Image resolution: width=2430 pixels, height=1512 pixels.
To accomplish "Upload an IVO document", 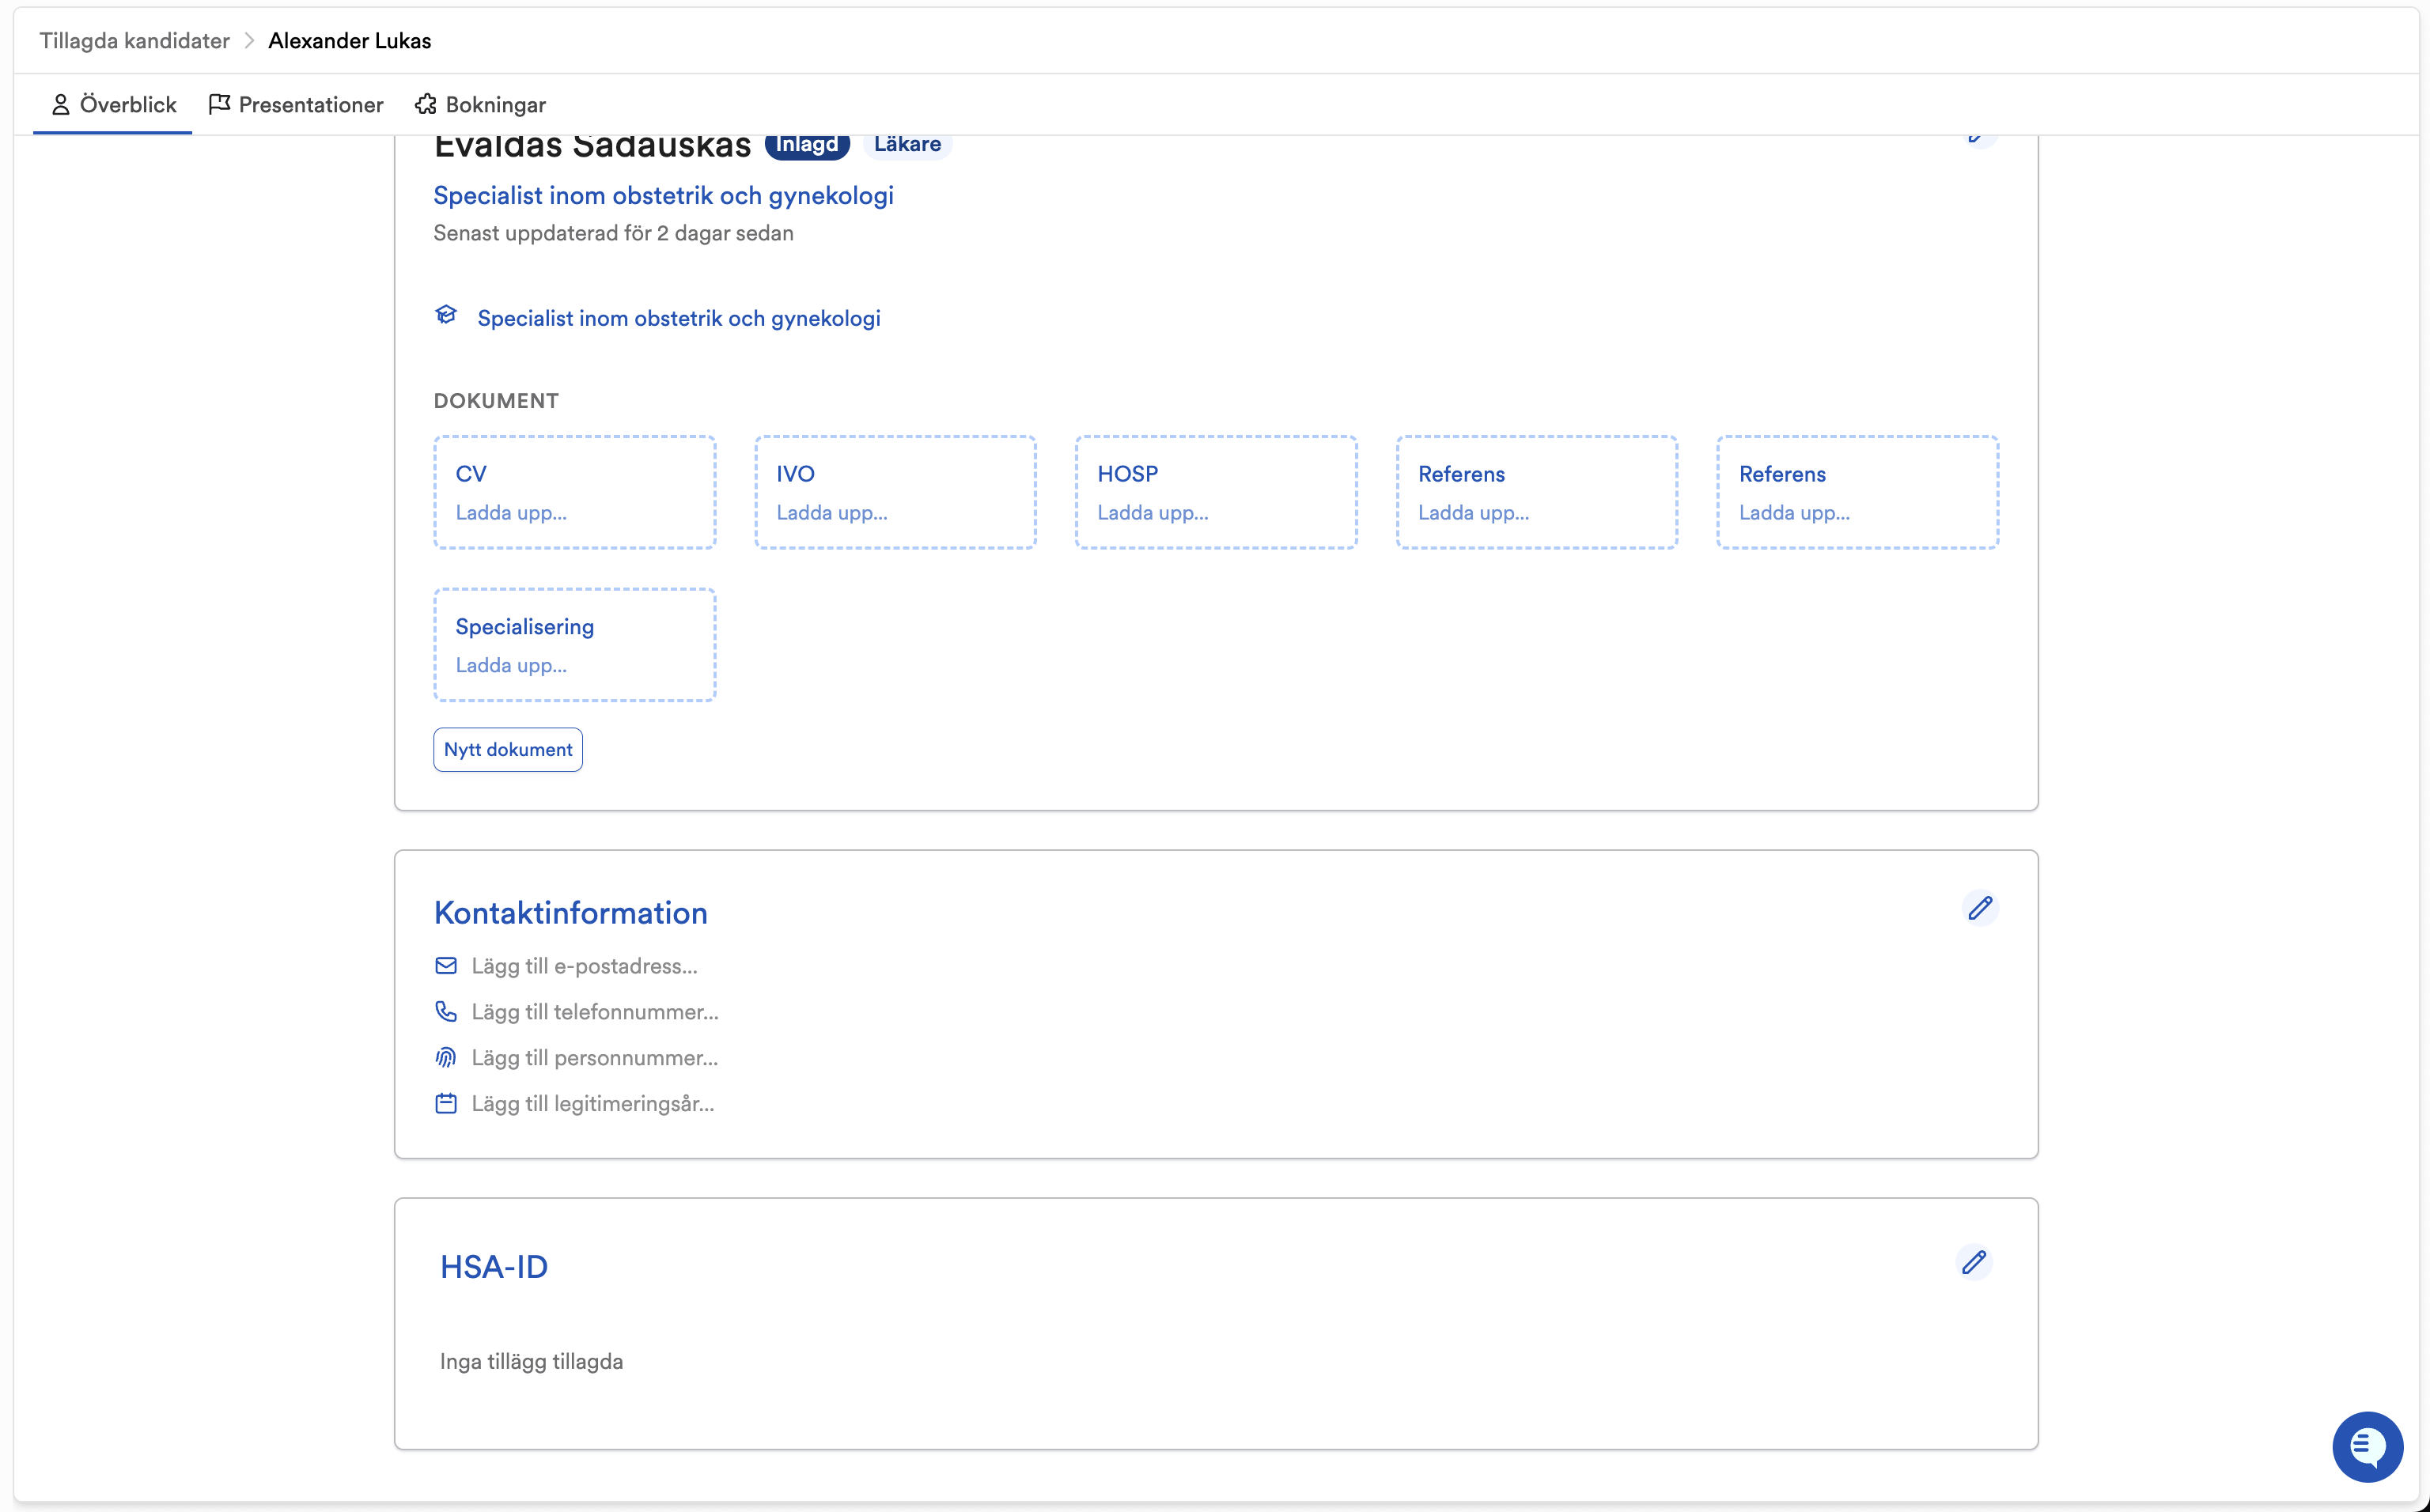I will 895,492.
